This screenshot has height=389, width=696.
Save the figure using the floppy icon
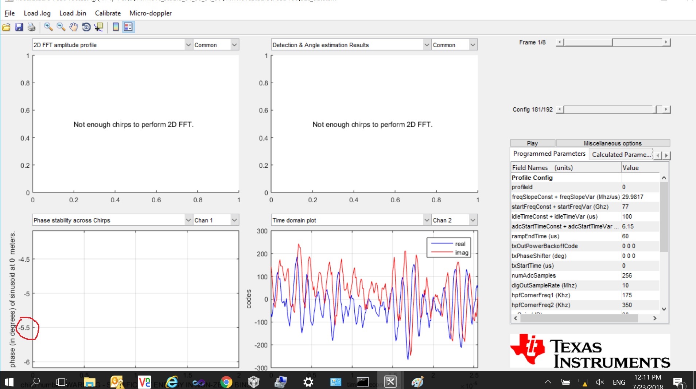[x=19, y=27]
